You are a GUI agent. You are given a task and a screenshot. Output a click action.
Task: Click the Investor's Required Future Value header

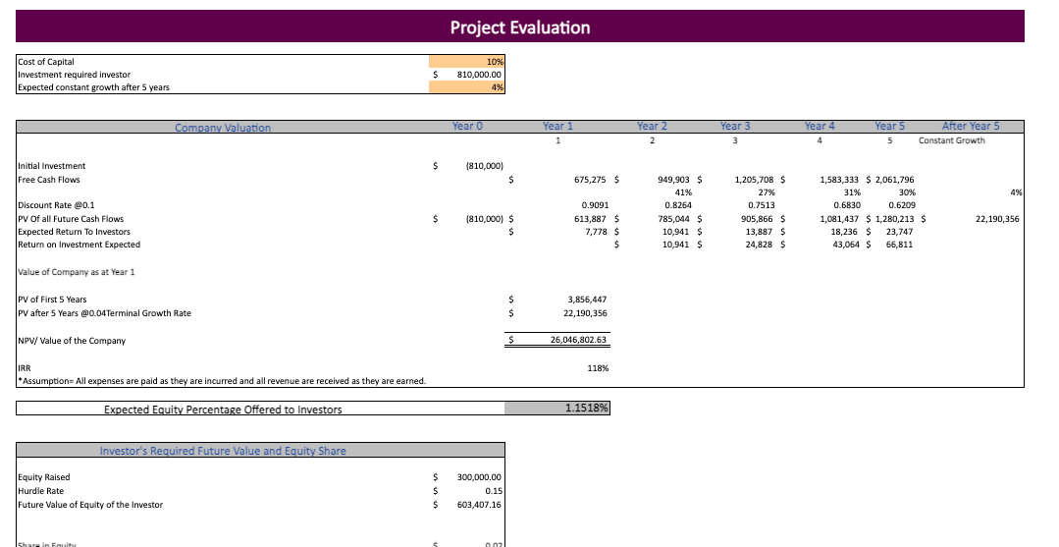[x=223, y=451]
